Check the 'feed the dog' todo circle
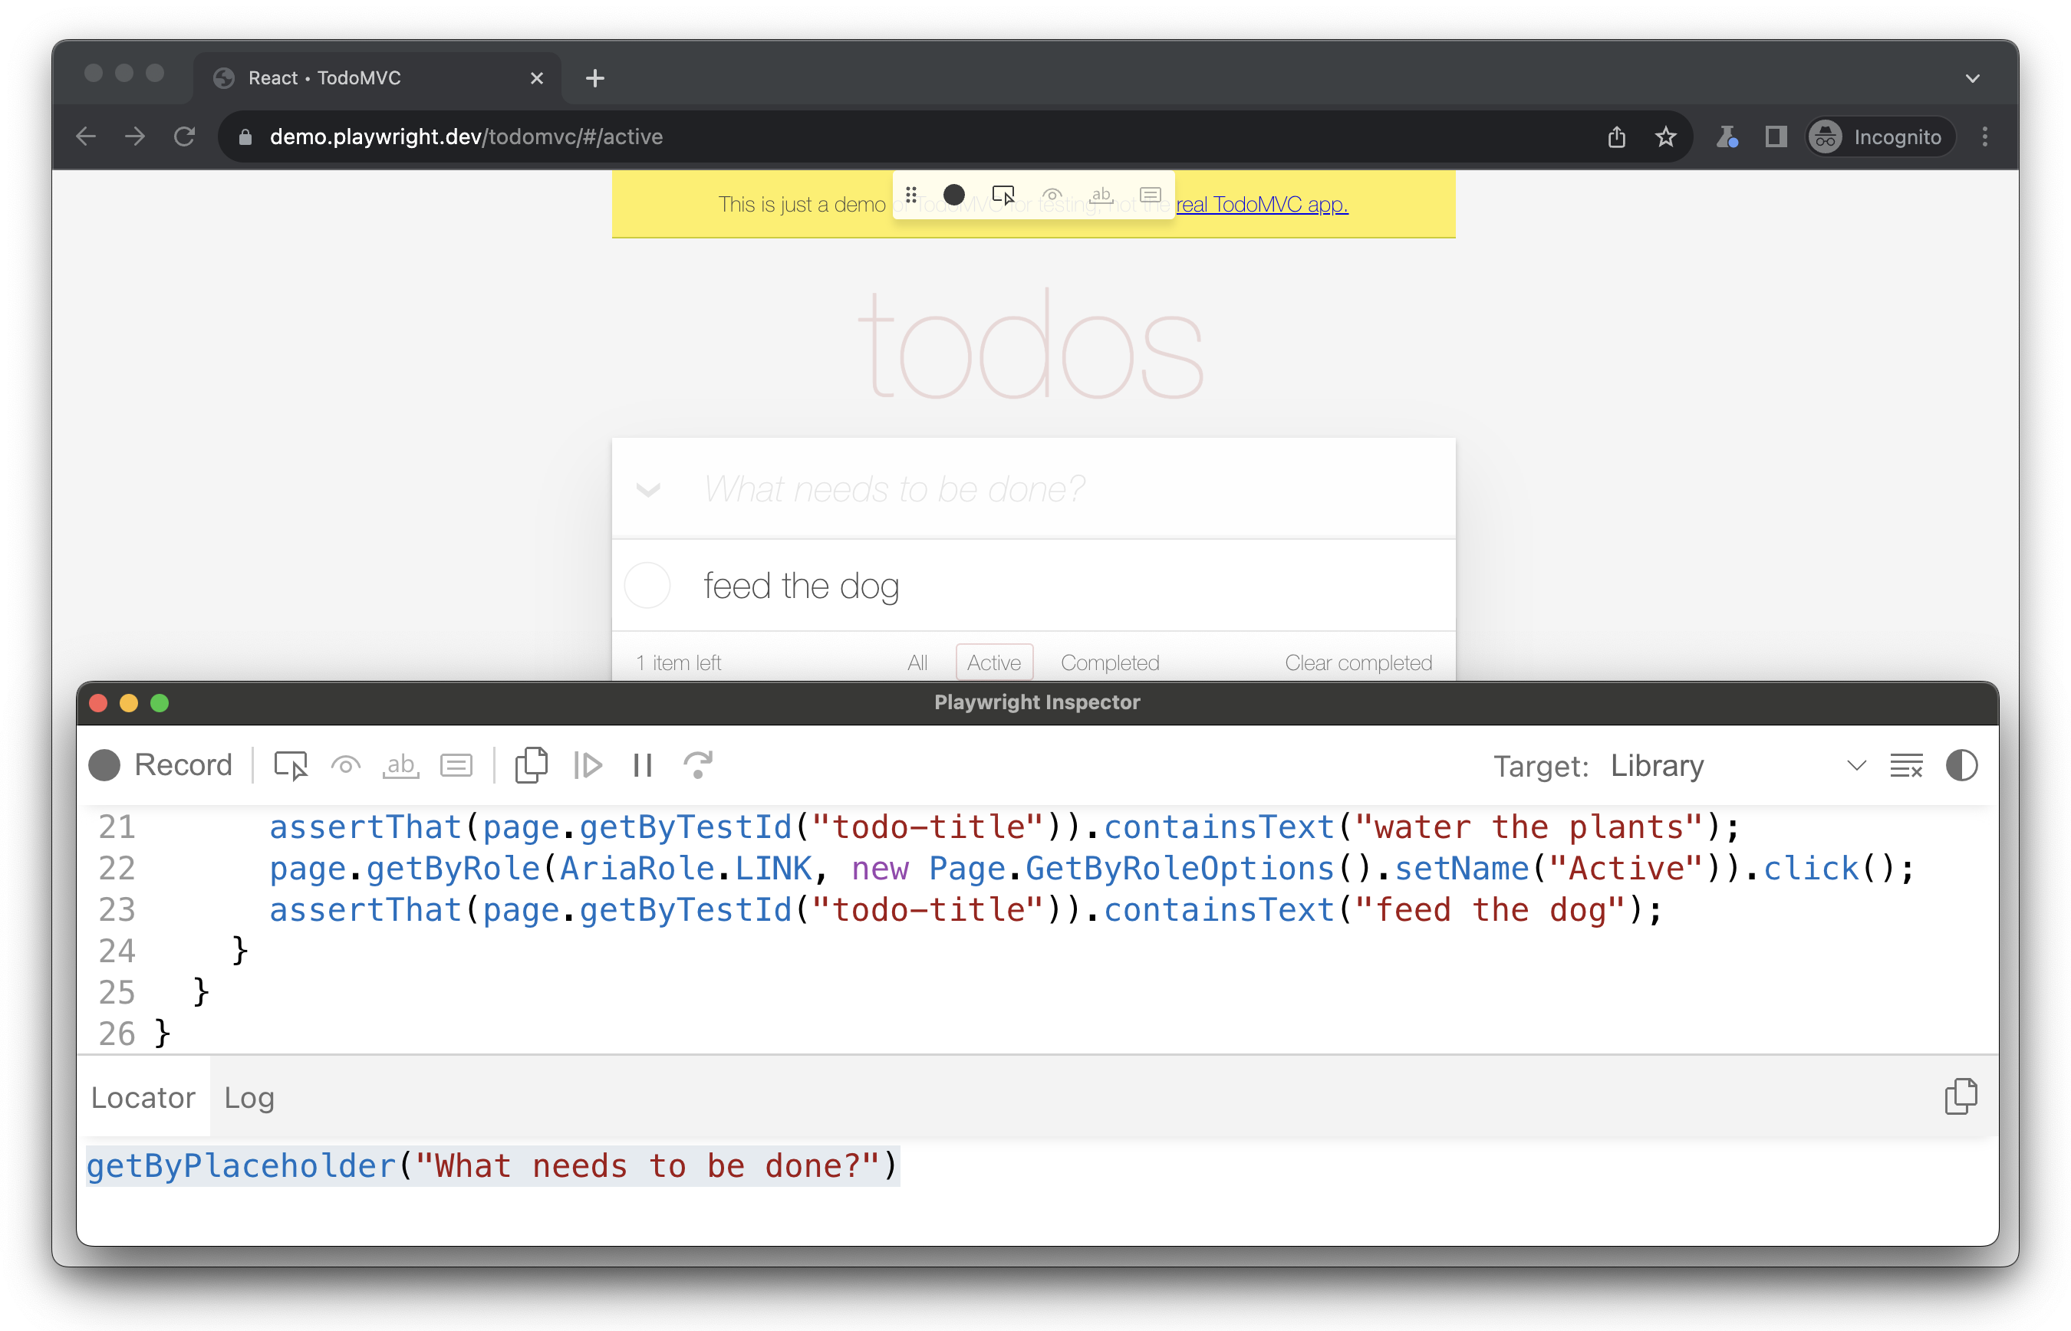This screenshot has width=2071, height=1331. (647, 585)
